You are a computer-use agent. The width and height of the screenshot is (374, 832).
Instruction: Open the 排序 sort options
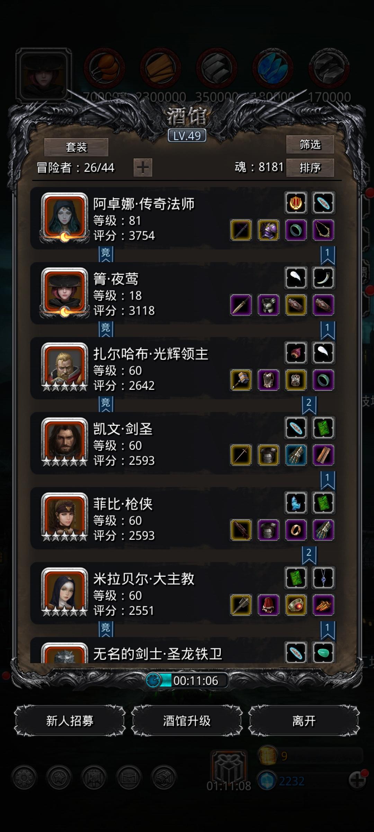(x=310, y=168)
